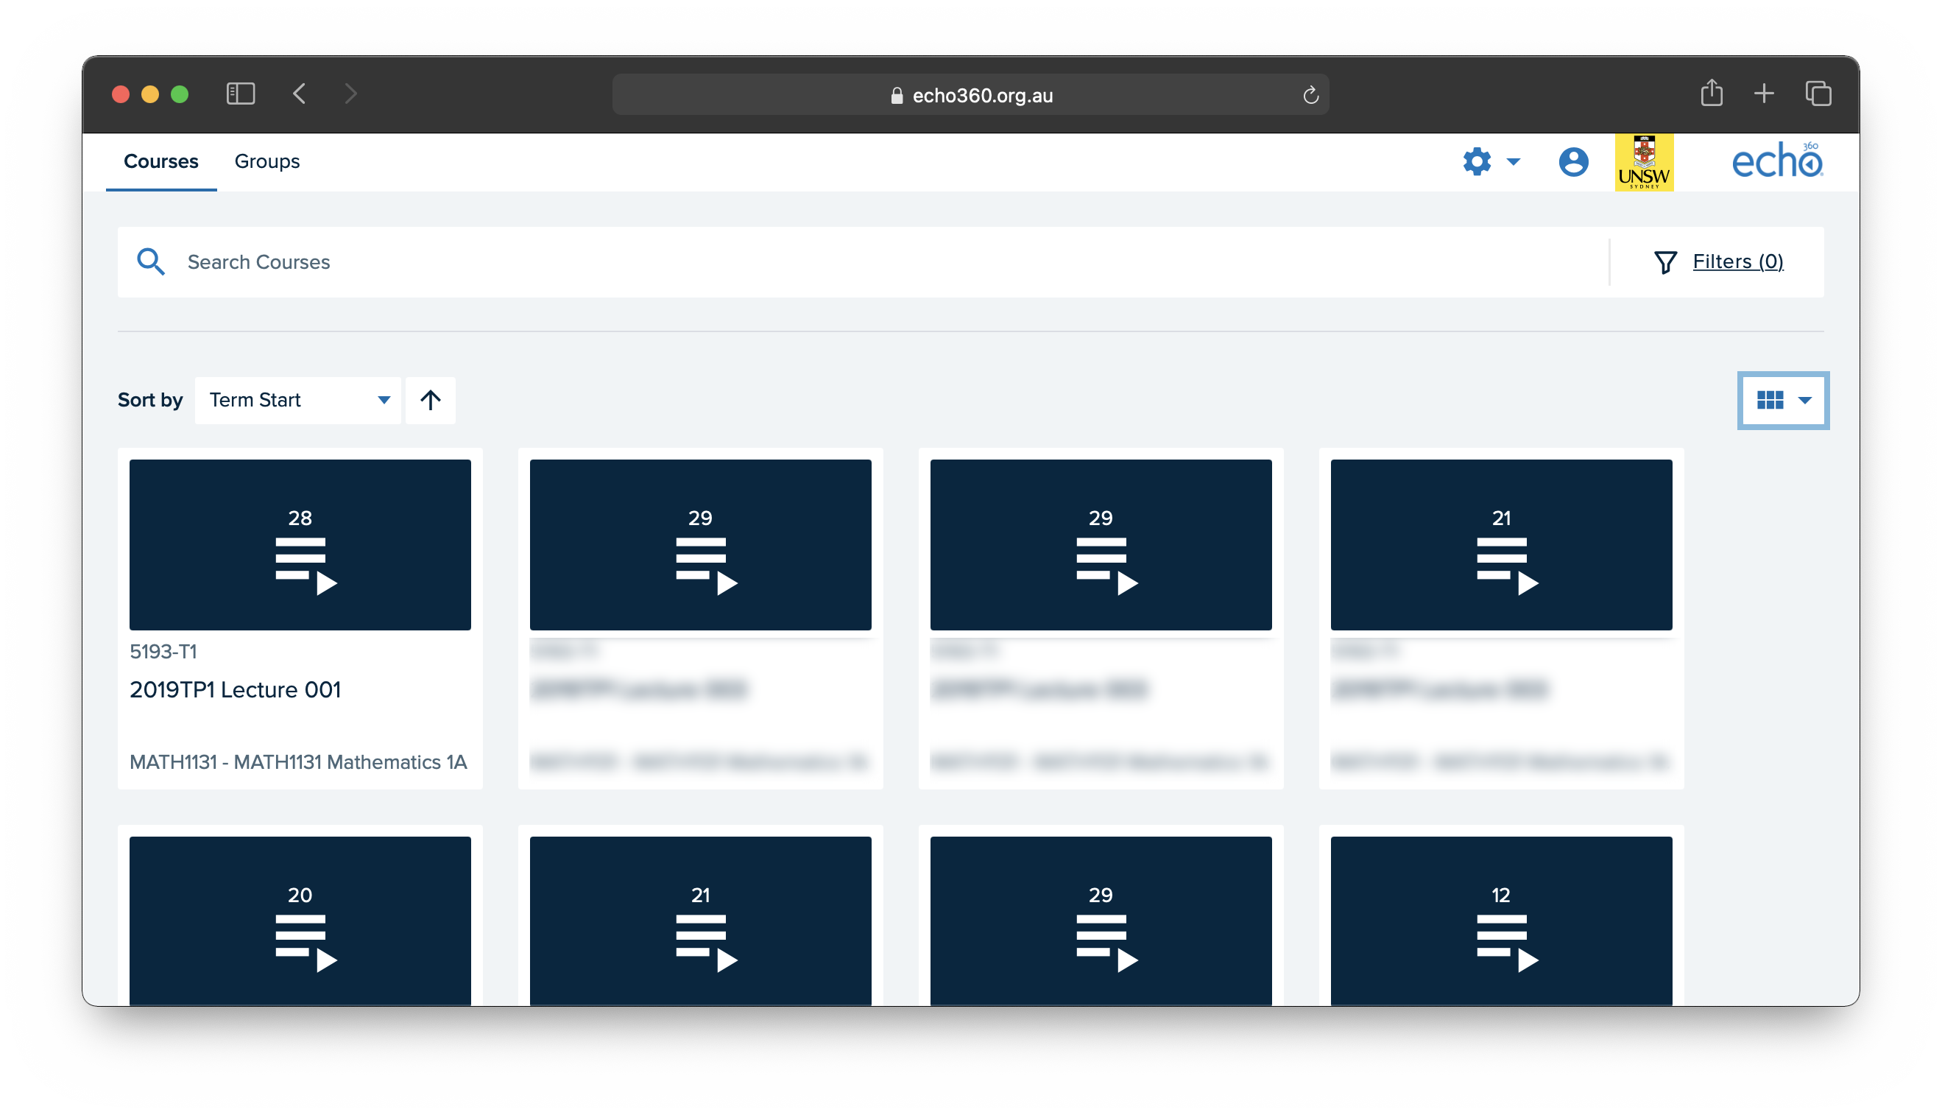Open a new Safari tab
This screenshot has height=1115, width=1942.
coord(1765,94)
